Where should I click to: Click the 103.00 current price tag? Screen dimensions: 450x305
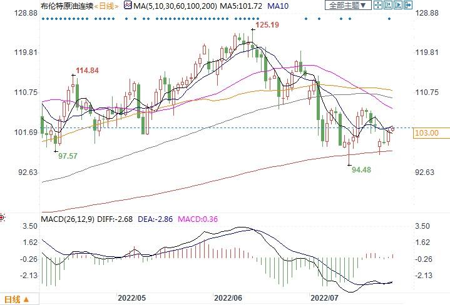431,133
